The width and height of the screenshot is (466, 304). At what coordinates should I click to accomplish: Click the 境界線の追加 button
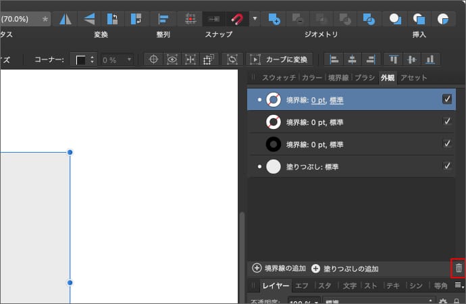click(279, 268)
